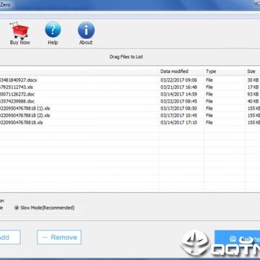Click the 30 KB size cell
The width and height of the screenshot is (260, 260).
point(253,80)
